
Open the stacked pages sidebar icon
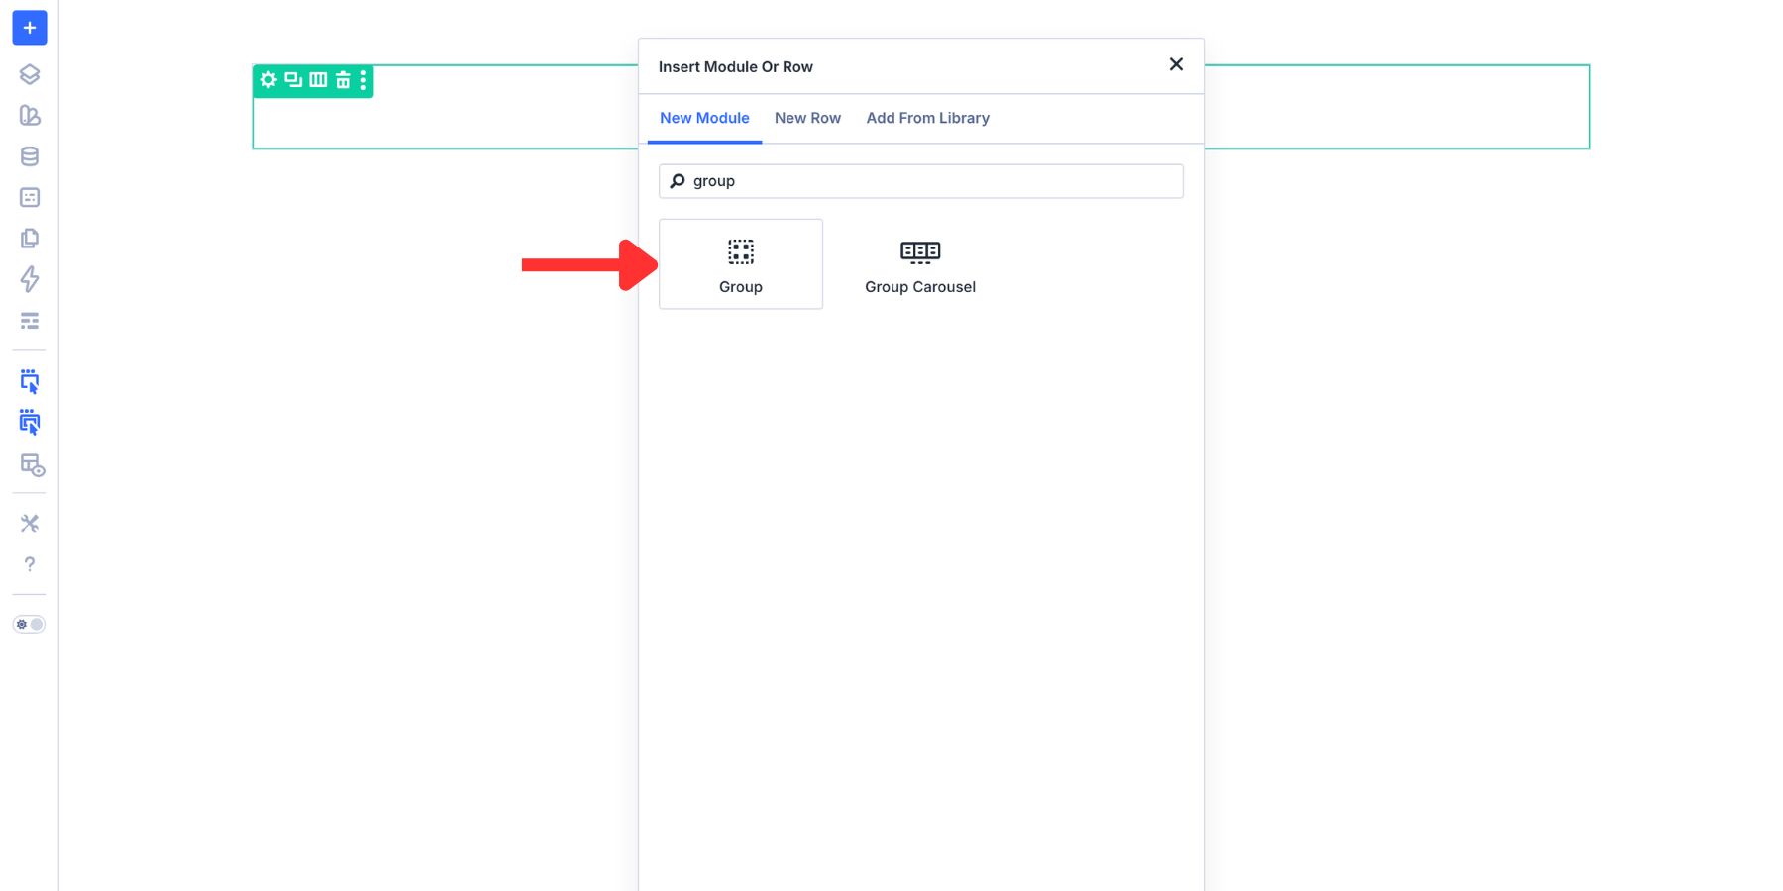(x=30, y=239)
